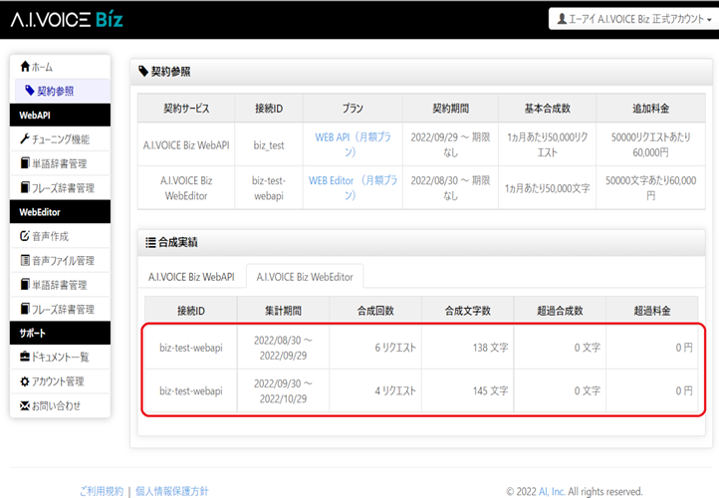Click the envelope icon beside お問い合わせ
This screenshot has height=498, width=719.
[x=25, y=405]
